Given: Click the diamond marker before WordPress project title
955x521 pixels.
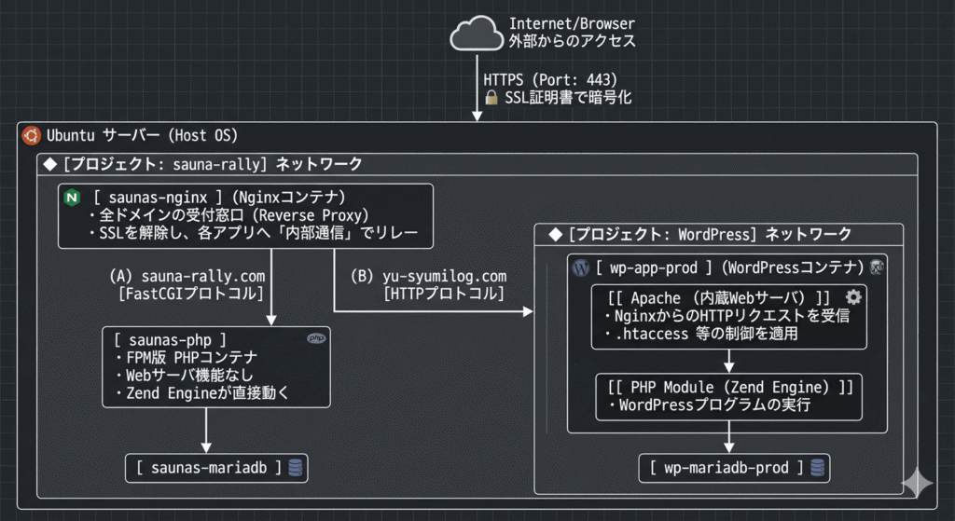Looking at the screenshot, I should pos(554,234).
